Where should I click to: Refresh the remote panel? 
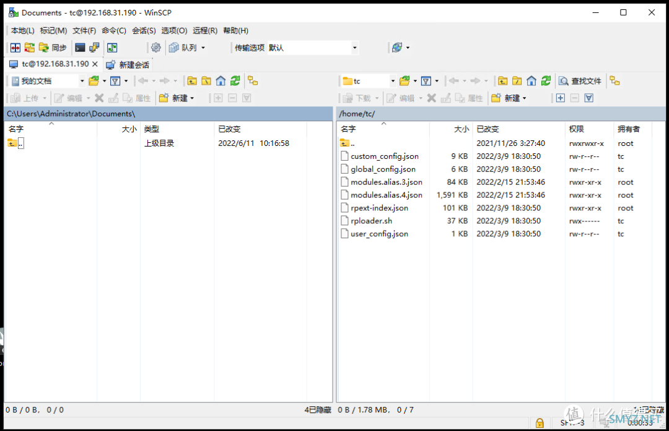(546, 81)
